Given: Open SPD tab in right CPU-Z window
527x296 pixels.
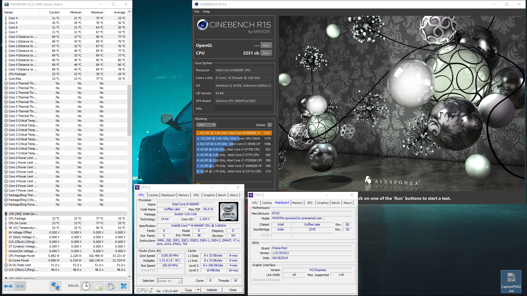Looking at the screenshot, I should (x=310, y=203).
